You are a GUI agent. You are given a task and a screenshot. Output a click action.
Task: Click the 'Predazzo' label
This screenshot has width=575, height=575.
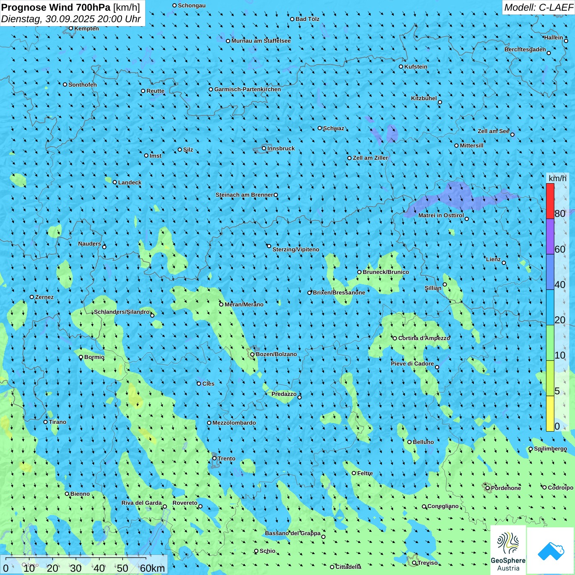click(284, 394)
